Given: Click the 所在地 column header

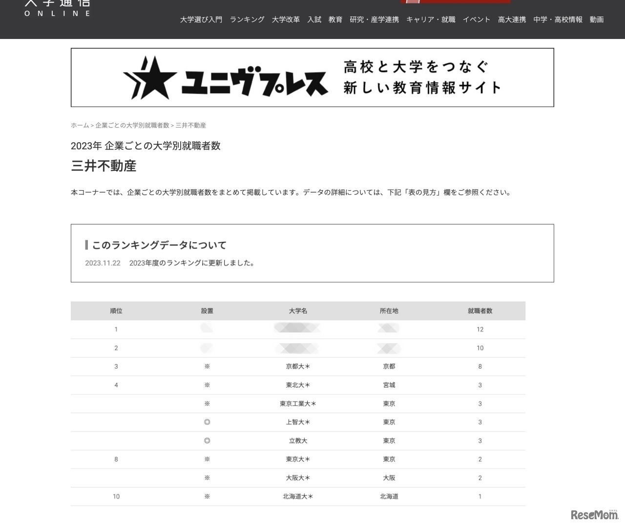Looking at the screenshot, I should pos(389,311).
